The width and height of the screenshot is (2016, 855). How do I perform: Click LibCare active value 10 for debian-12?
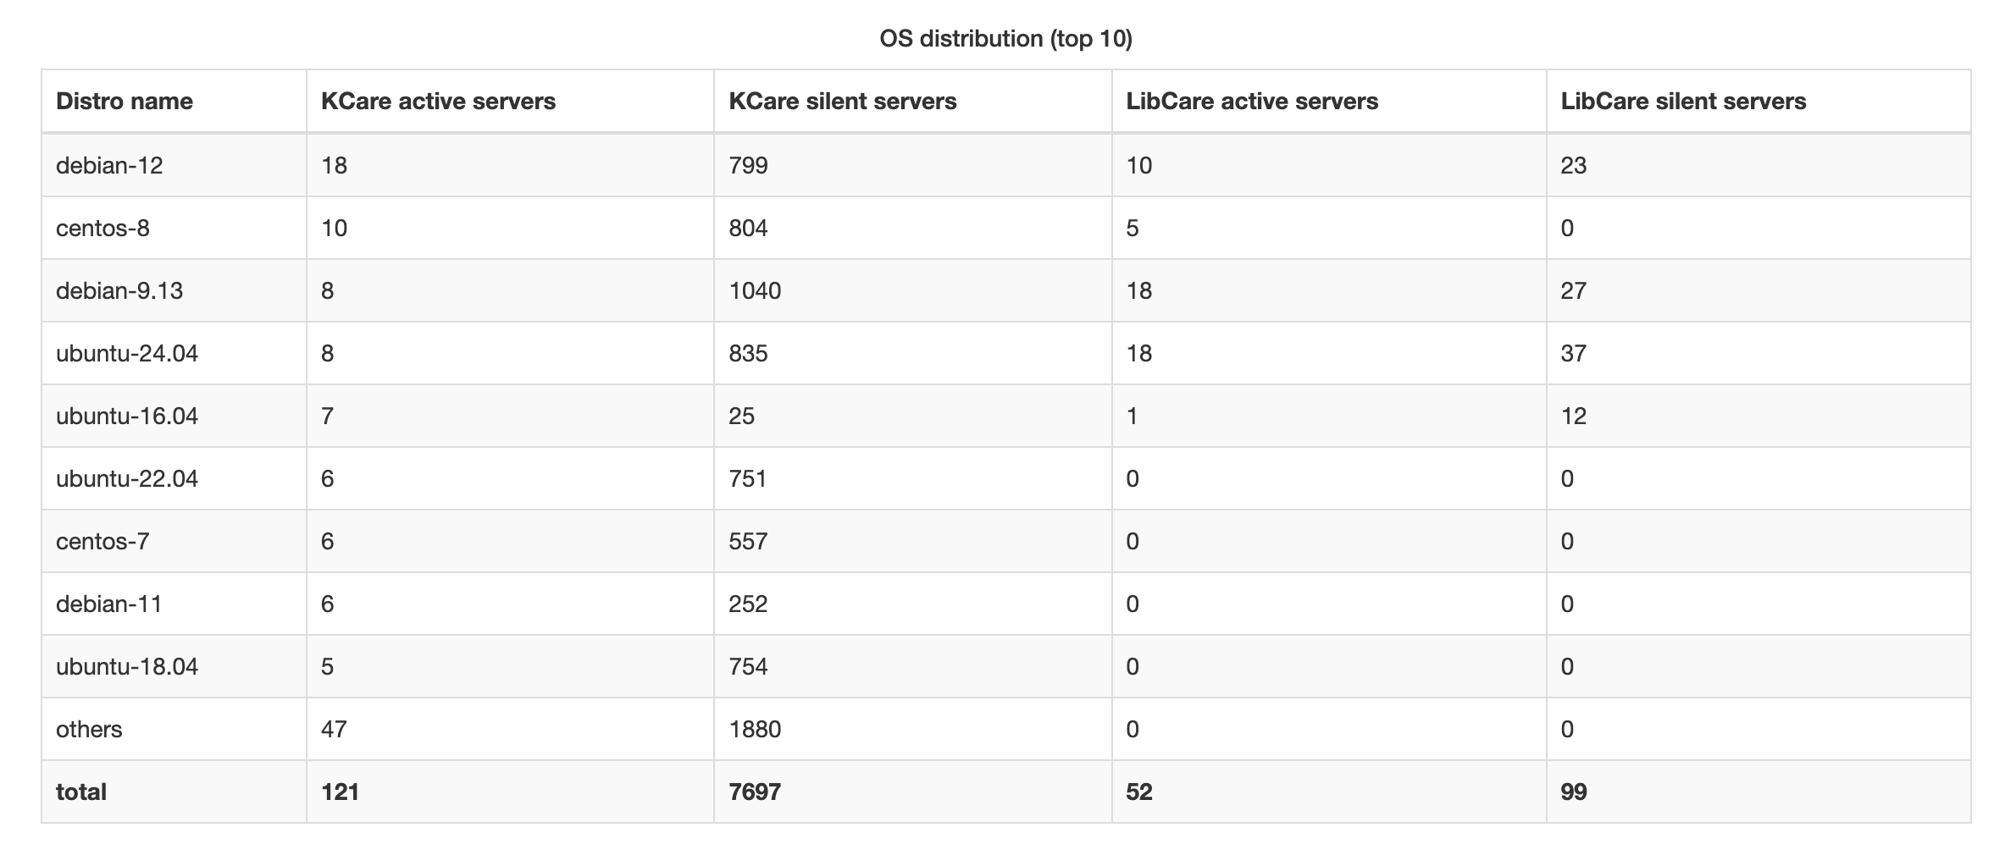tap(1139, 165)
